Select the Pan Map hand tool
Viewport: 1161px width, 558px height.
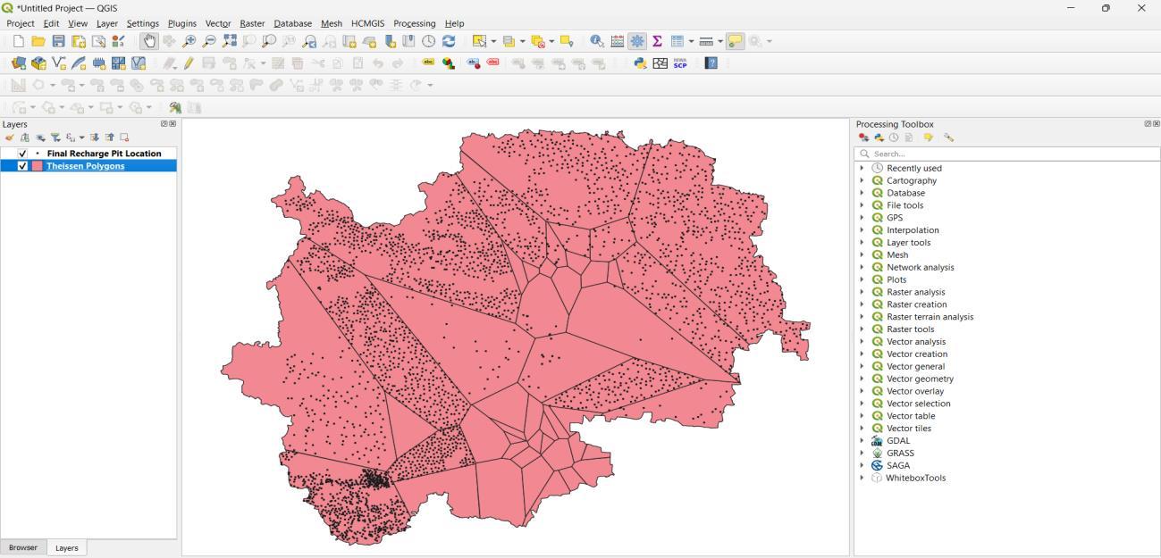(x=149, y=41)
